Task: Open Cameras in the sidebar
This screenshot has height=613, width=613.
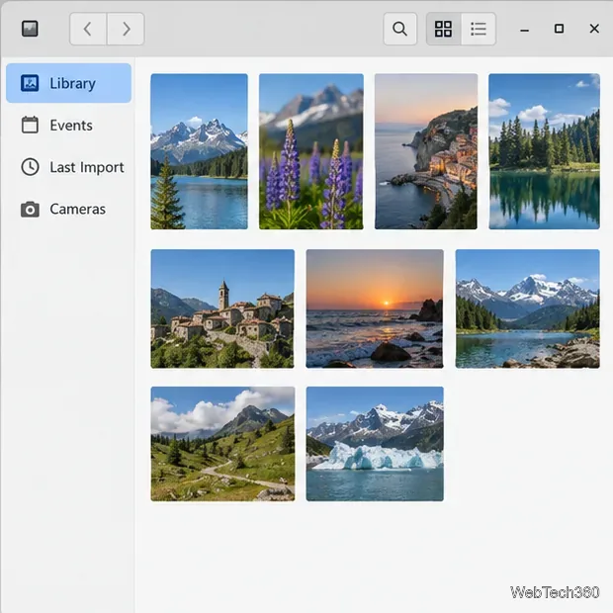Action: pyautogui.click(x=69, y=210)
